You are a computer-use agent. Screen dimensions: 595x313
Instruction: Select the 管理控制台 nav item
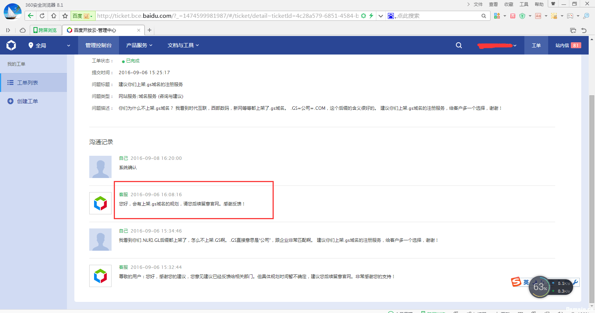99,45
